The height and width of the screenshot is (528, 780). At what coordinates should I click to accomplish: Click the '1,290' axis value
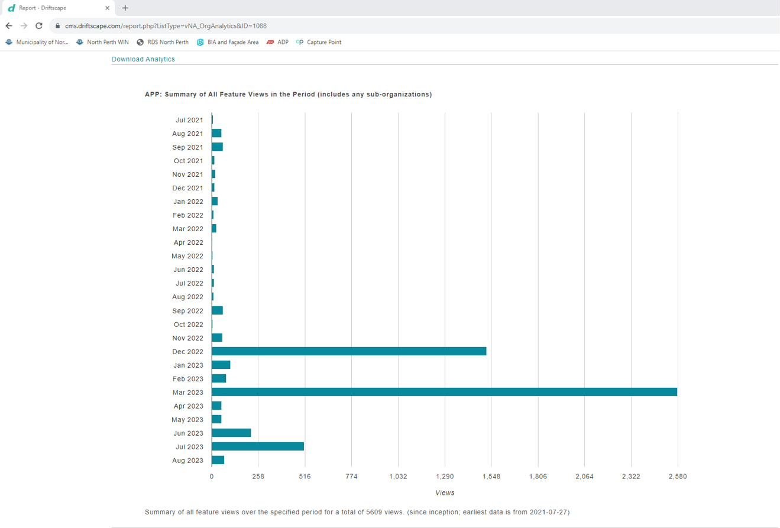pyautogui.click(x=445, y=477)
